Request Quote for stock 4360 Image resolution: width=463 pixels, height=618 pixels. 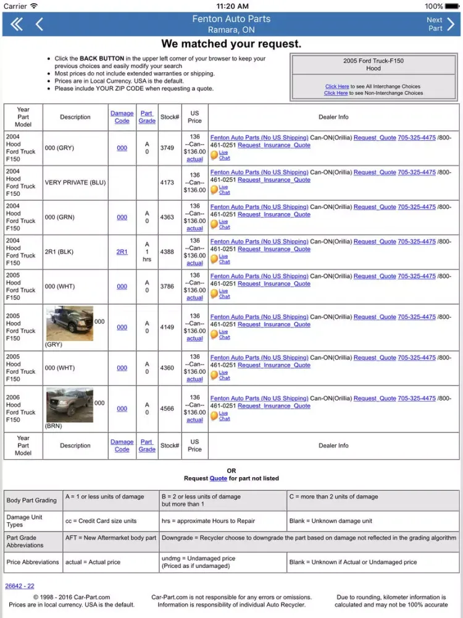coord(375,358)
